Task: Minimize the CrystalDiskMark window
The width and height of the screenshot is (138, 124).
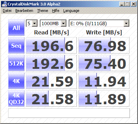Action: [122, 4]
